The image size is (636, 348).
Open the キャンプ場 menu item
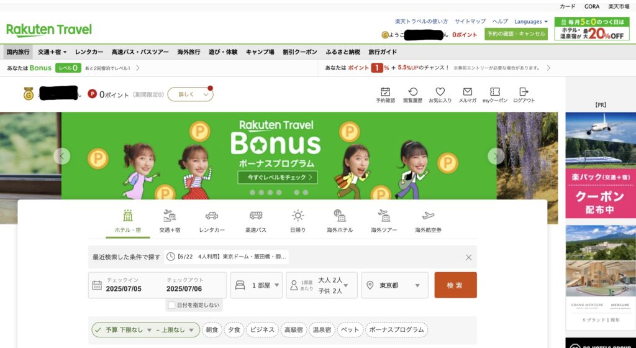260,52
